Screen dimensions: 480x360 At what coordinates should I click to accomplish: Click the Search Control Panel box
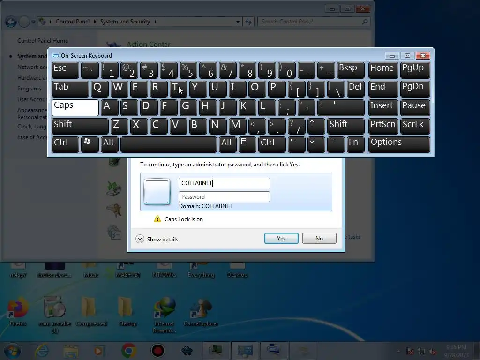click(314, 22)
